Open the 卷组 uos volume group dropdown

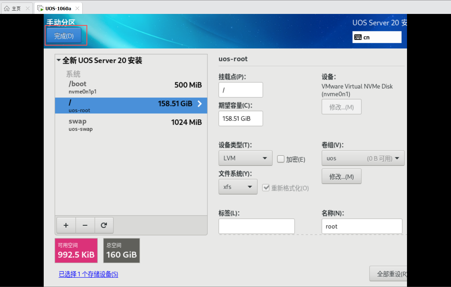[x=363, y=158]
